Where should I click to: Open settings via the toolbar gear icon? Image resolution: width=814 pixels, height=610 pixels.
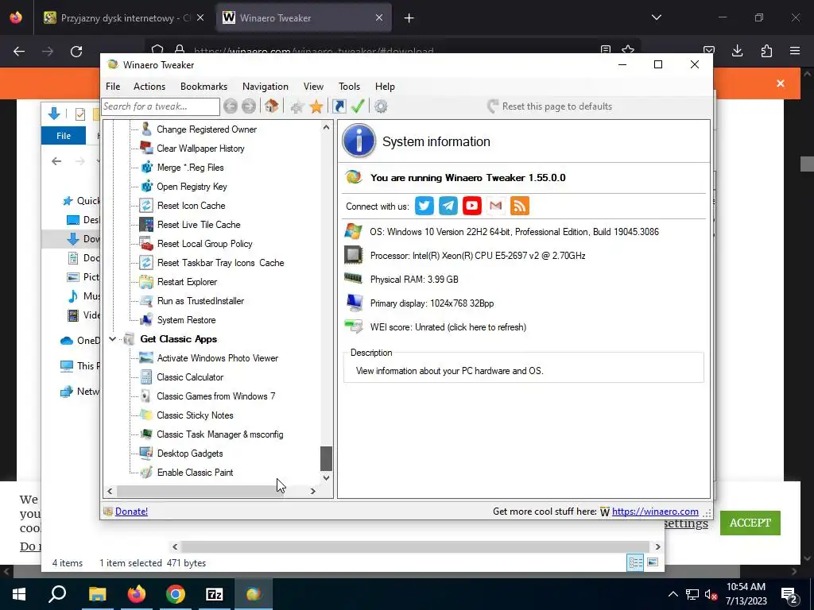(x=381, y=106)
